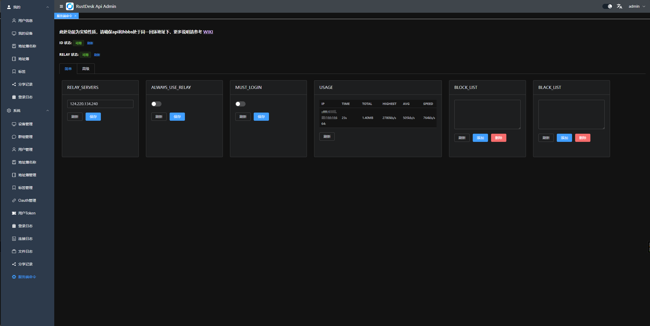This screenshot has height=326, width=650.
Task: Open the Oauth管理 section
Action: [x=27, y=200]
